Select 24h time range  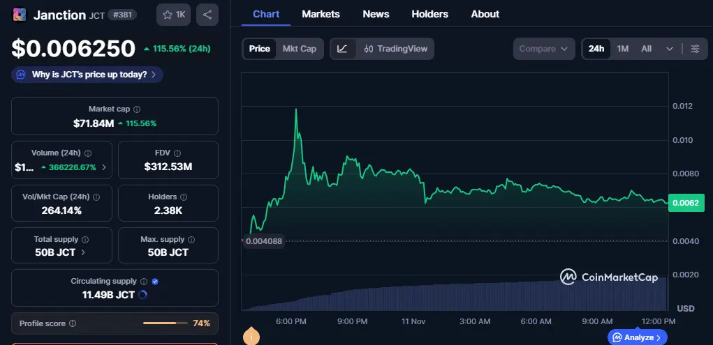coord(596,49)
